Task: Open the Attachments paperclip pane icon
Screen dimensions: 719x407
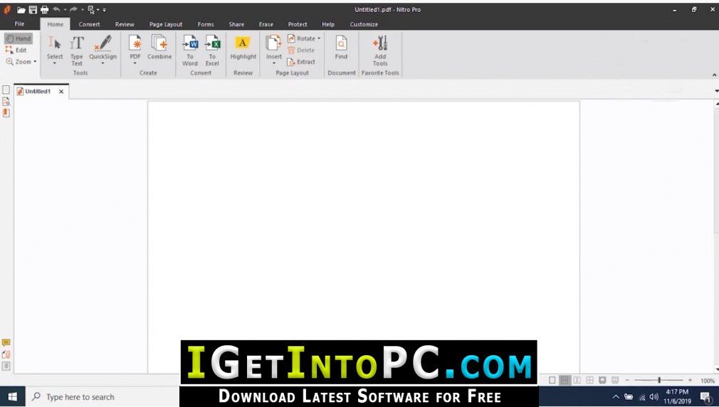Action: (6, 354)
